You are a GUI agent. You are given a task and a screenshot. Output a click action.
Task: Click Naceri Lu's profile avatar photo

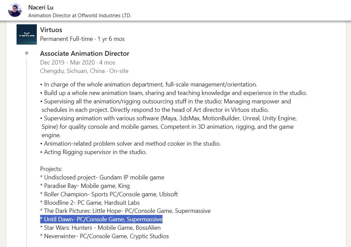(15, 10)
